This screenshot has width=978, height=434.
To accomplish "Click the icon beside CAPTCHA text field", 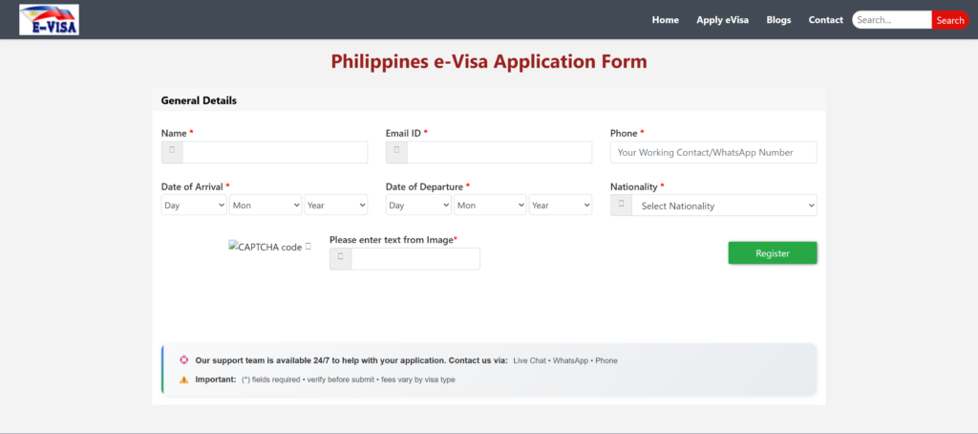I will [340, 258].
